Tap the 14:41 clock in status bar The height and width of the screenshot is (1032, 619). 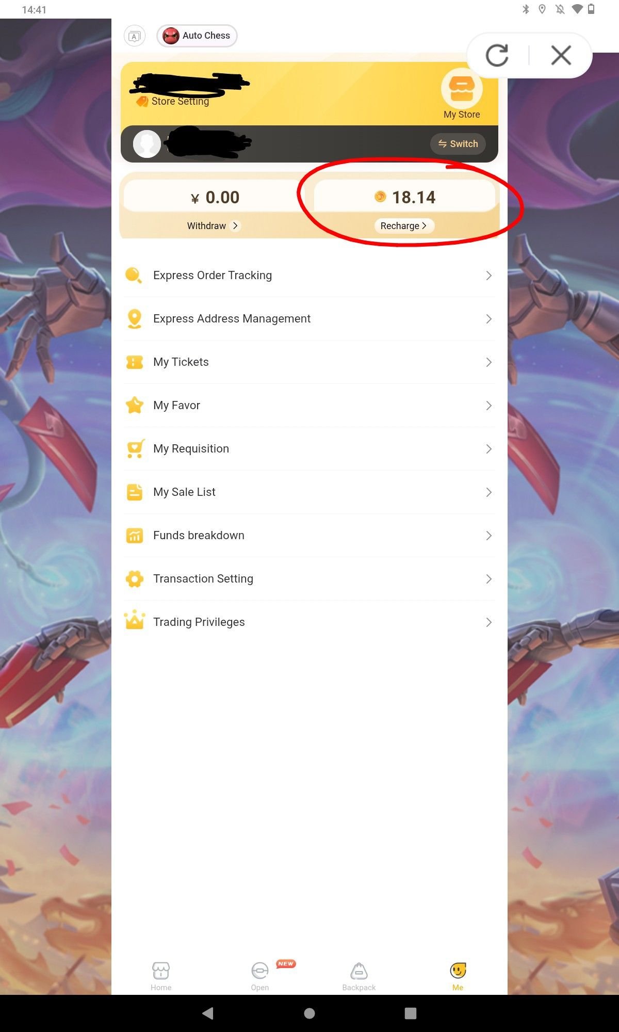[34, 10]
